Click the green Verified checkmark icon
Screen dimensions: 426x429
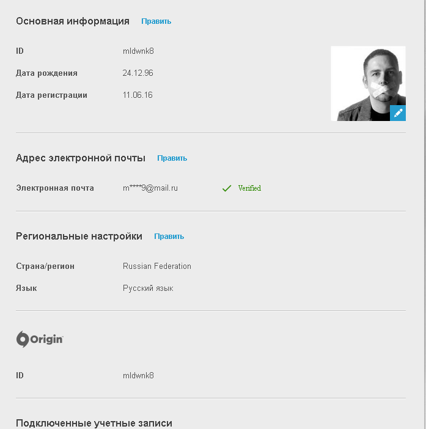click(227, 188)
